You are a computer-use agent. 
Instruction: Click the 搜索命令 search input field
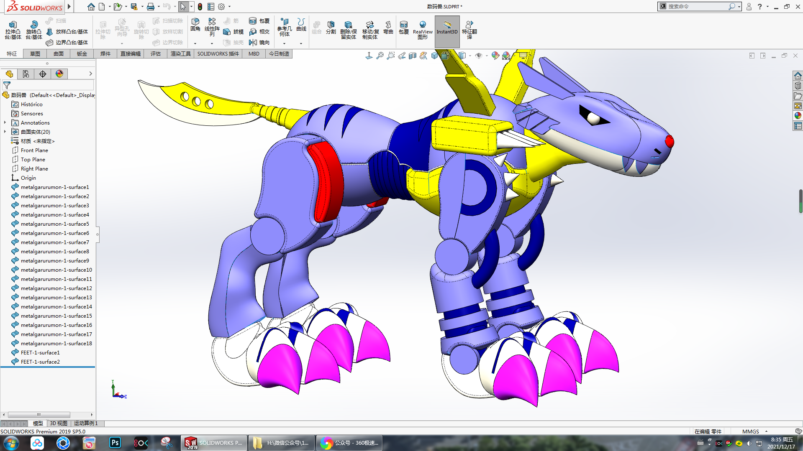click(698, 7)
